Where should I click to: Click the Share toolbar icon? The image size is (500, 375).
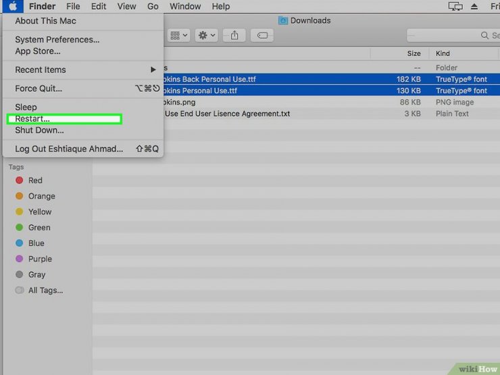coord(234,35)
